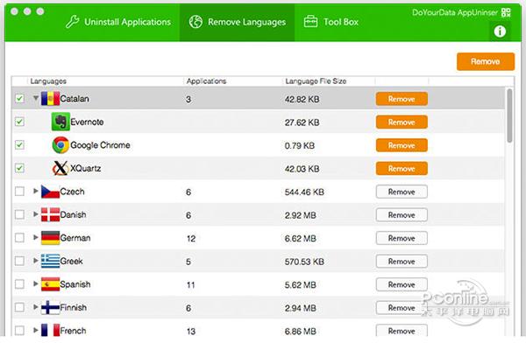Click the French flag icon
The width and height of the screenshot is (526, 343).
pos(50,331)
